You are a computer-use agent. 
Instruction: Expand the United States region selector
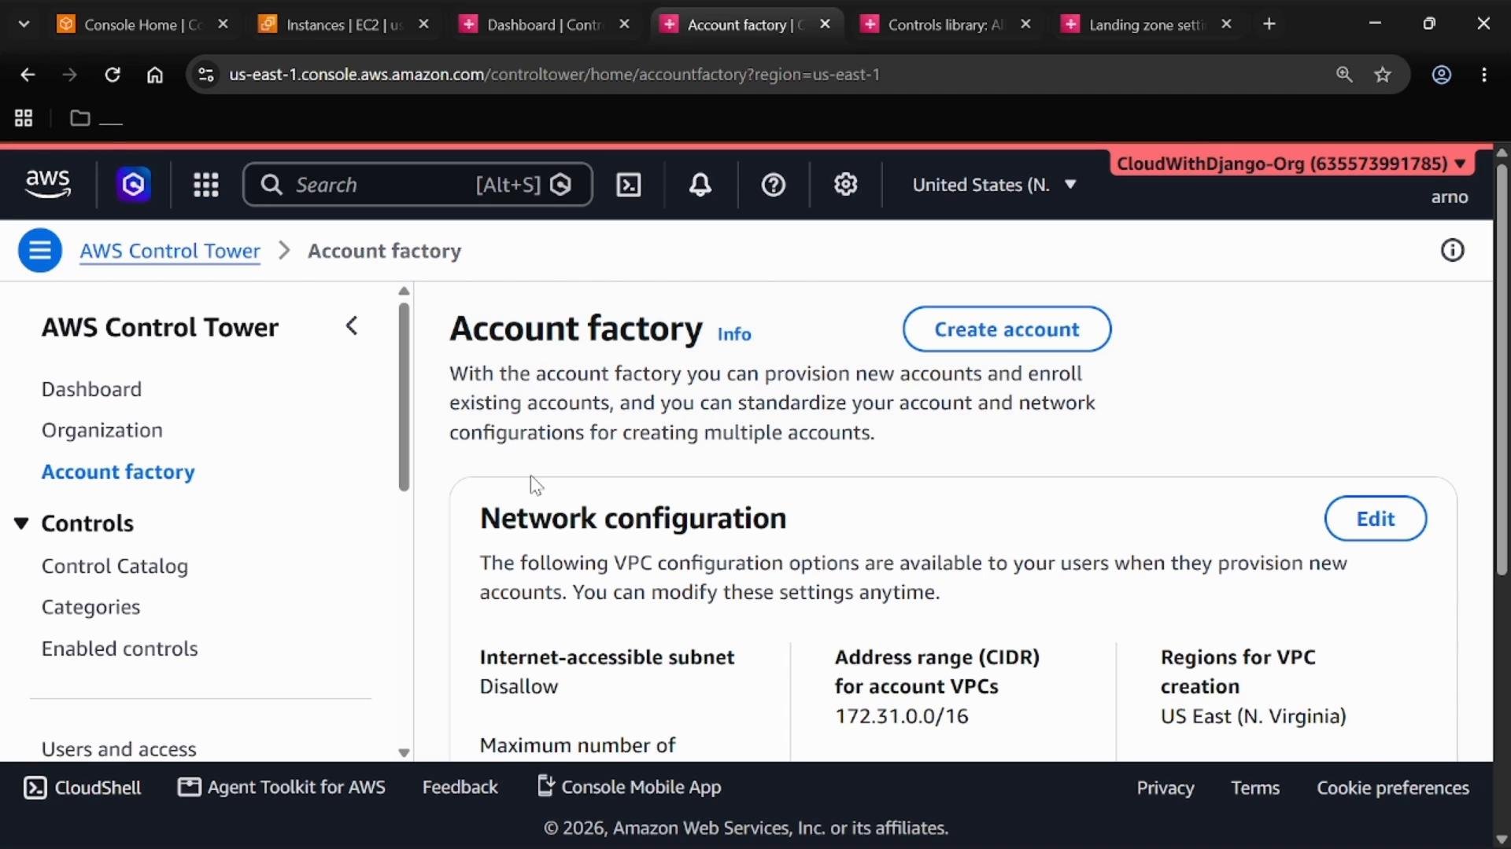coord(994,185)
